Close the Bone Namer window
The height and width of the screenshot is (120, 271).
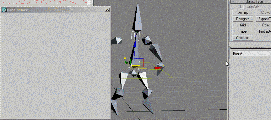107,10
